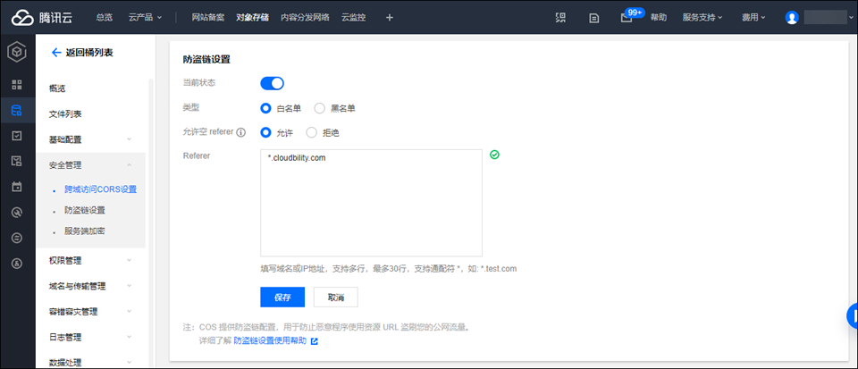Click the info icon beside 允许空 referer
Image resolution: width=858 pixels, height=369 pixels.
pyautogui.click(x=240, y=132)
